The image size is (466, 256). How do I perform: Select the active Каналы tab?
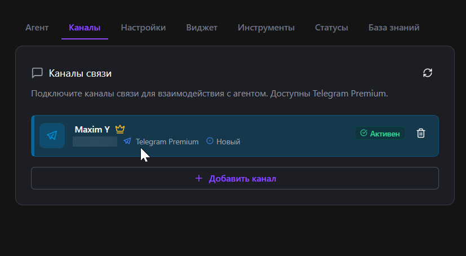(85, 28)
